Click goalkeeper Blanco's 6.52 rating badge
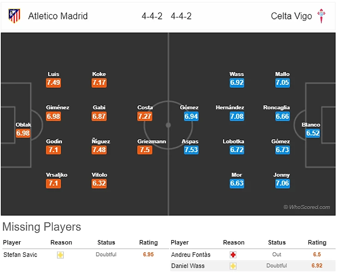This screenshot has height=274, width=337. (x=313, y=133)
